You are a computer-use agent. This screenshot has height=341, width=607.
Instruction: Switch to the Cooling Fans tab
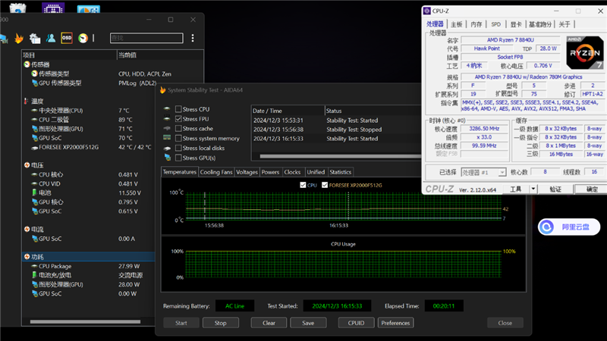[x=216, y=172]
